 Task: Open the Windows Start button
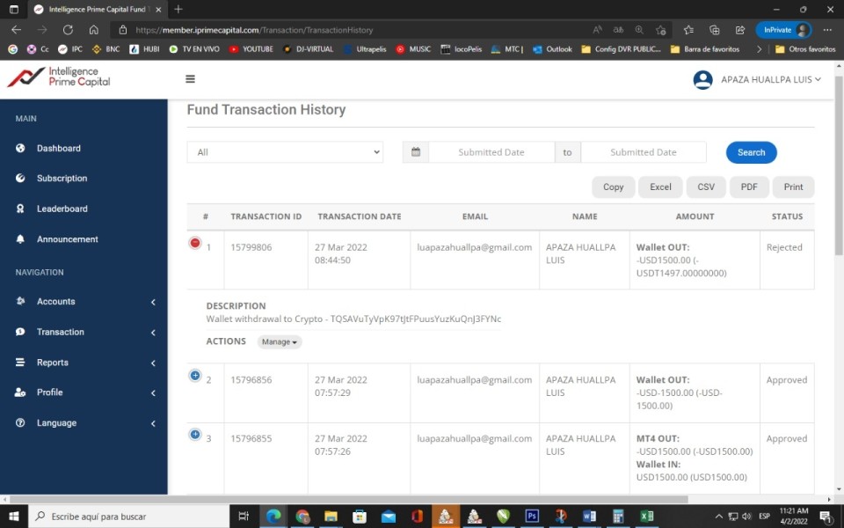click(13, 517)
